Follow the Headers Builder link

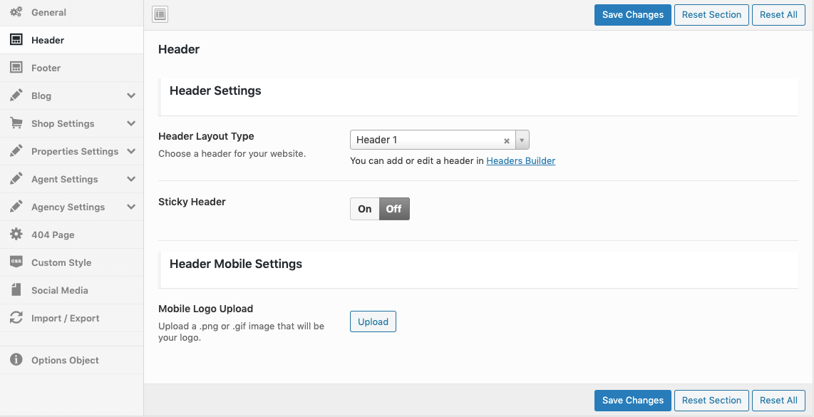click(520, 161)
